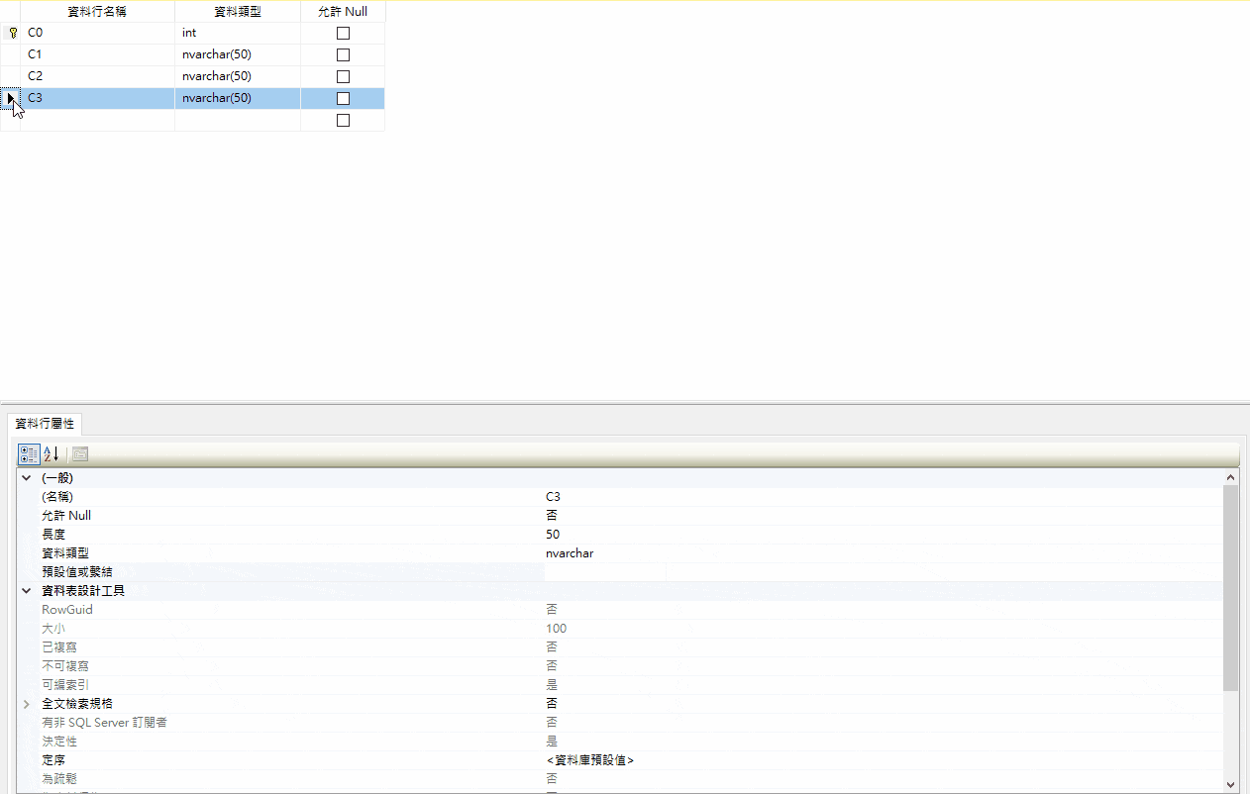
Task: Click the empty column name cell below C3
Action: click(97, 120)
